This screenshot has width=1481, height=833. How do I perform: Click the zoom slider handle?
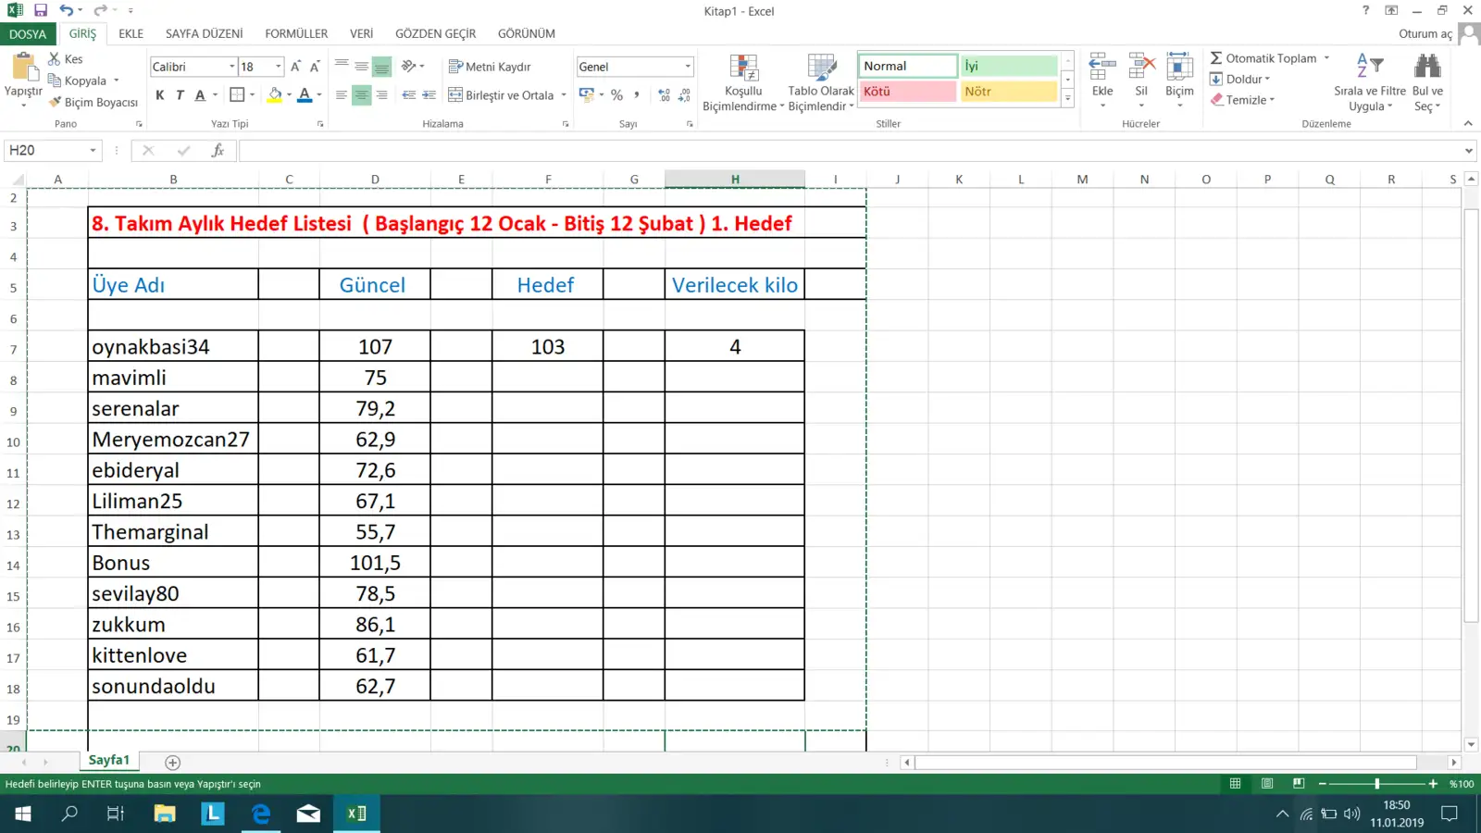coord(1376,784)
